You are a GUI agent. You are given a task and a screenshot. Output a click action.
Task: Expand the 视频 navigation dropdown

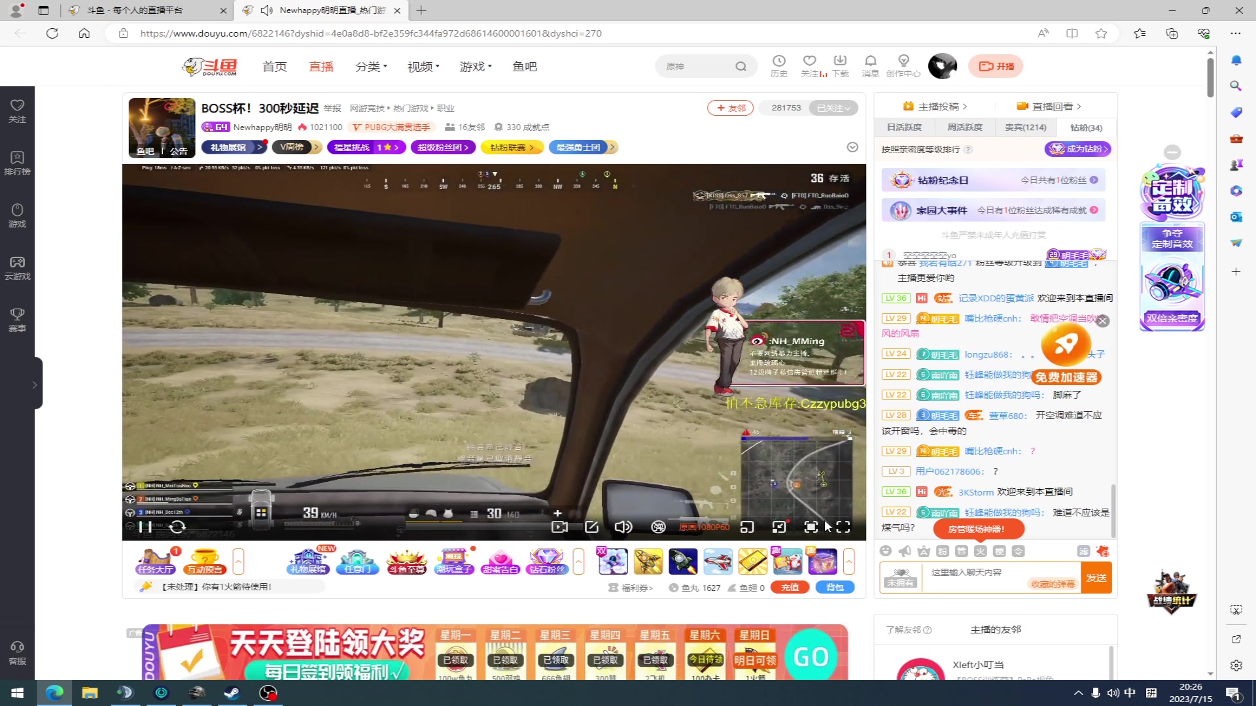click(x=423, y=67)
